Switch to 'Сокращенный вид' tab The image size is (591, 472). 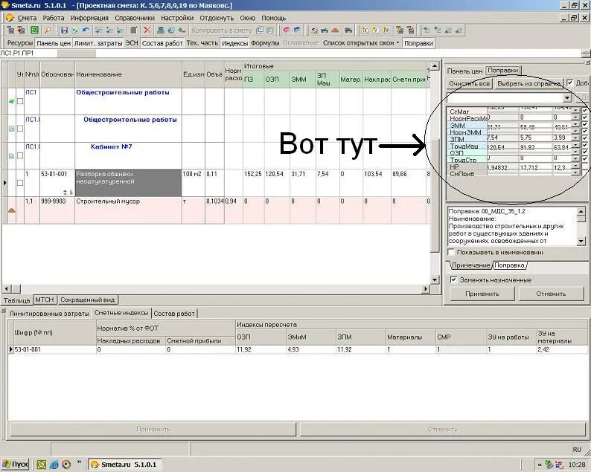click(88, 300)
